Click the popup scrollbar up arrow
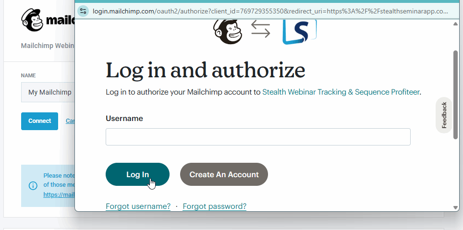The height and width of the screenshot is (230, 463). click(456, 24)
